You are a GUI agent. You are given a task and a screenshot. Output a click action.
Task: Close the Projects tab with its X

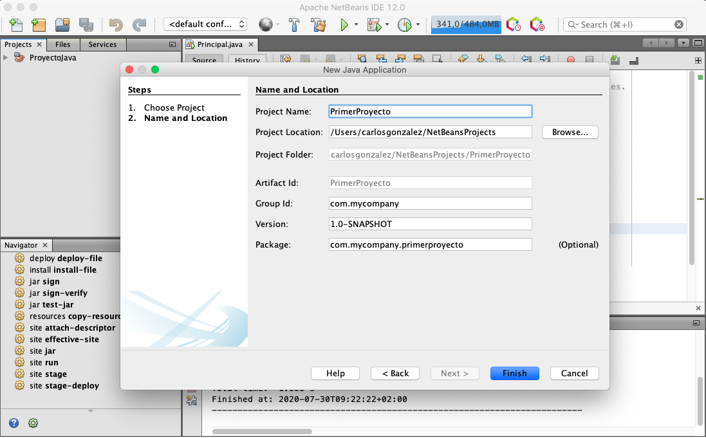click(39, 44)
